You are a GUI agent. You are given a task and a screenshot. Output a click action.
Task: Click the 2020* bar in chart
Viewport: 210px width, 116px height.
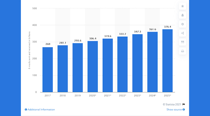(x=93, y=67)
